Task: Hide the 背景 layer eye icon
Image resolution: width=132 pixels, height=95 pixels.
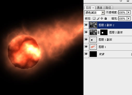Action: point(86,54)
